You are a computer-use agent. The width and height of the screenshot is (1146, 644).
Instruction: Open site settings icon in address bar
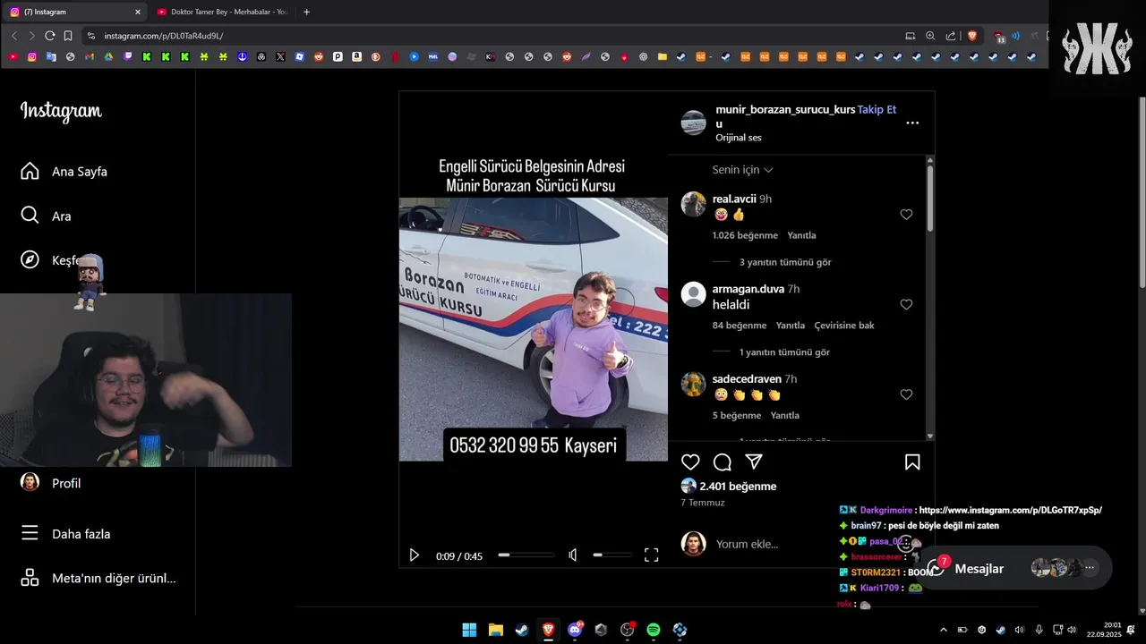click(x=90, y=36)
